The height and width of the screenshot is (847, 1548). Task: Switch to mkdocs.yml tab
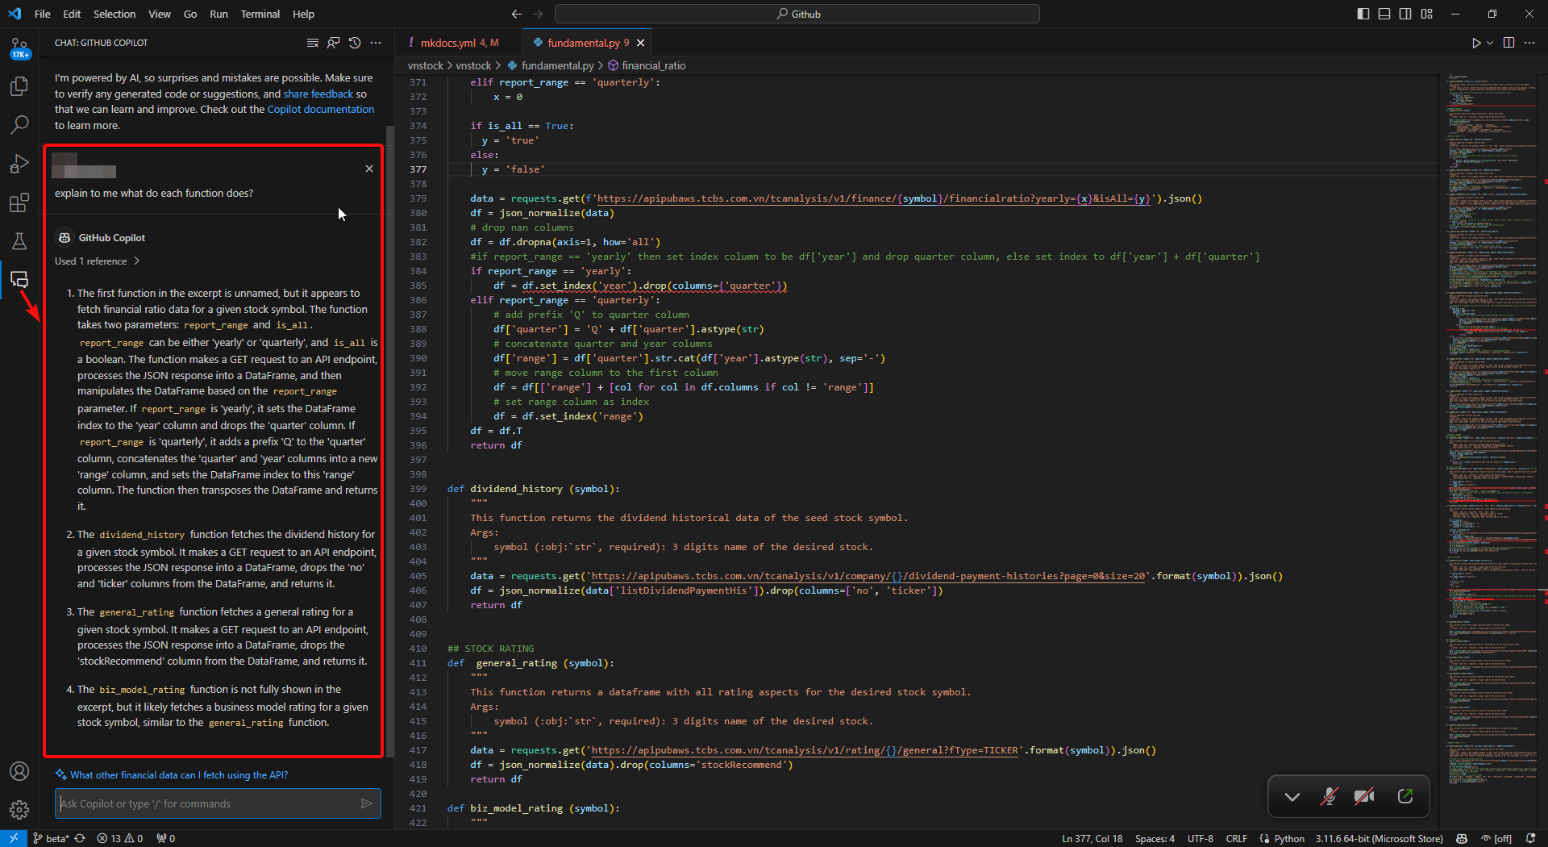(459, 43)
